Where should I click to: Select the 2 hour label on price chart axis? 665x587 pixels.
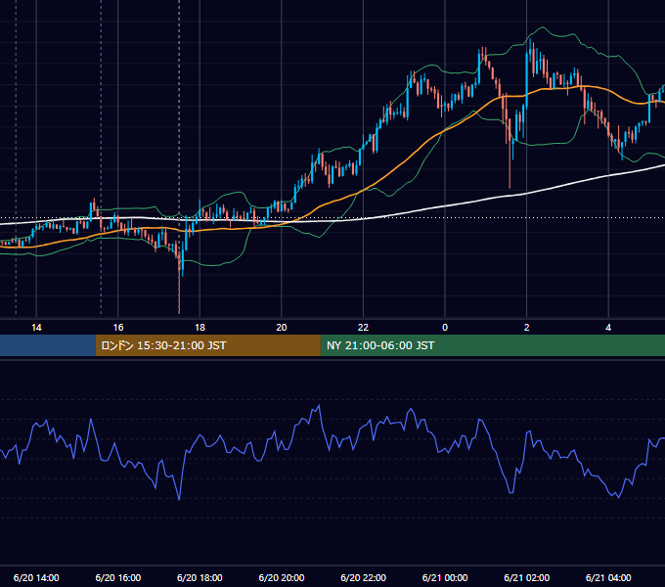[527, 328]
